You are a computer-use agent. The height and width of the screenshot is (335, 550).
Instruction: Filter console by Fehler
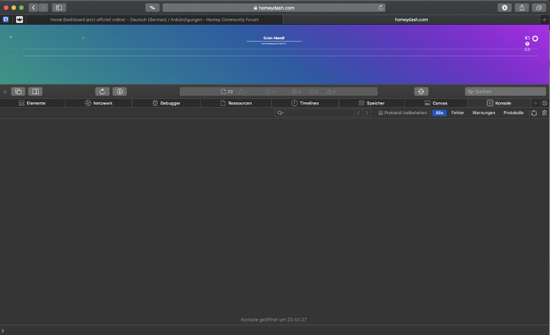pyautogui.click(x=458, y=112)
